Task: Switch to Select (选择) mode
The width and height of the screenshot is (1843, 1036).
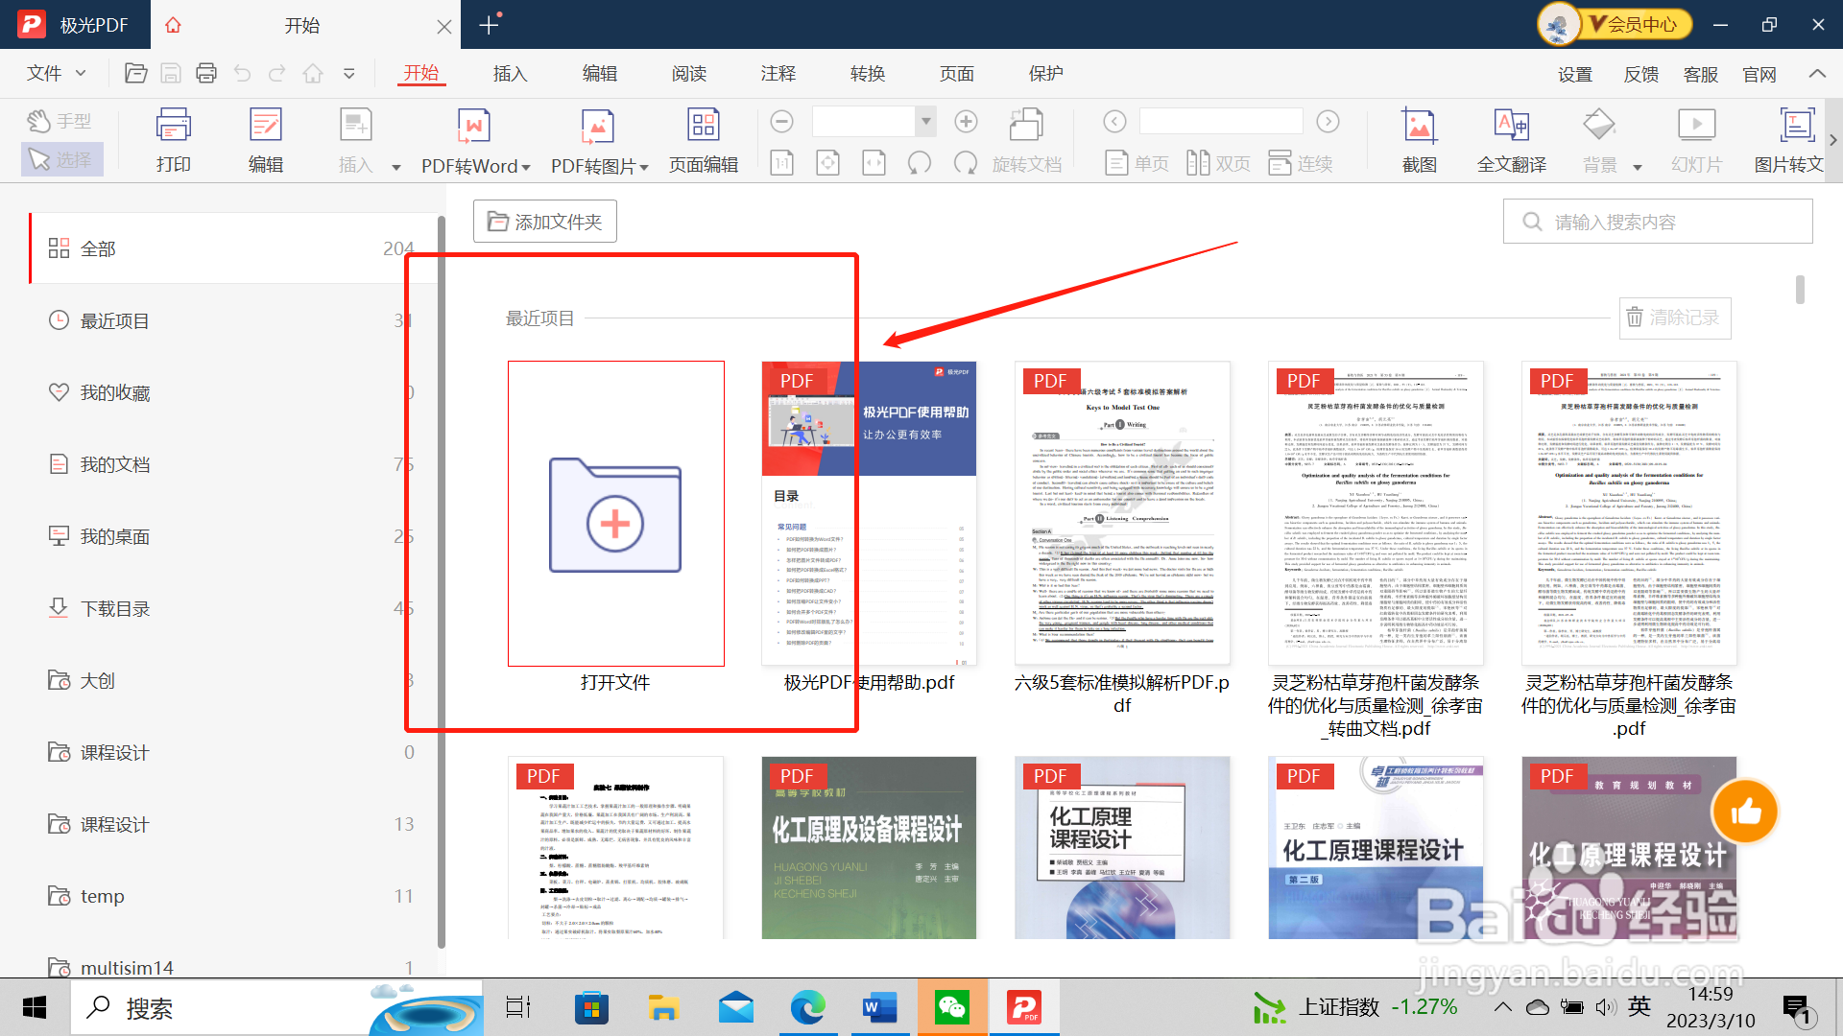Action: point(61,159)
